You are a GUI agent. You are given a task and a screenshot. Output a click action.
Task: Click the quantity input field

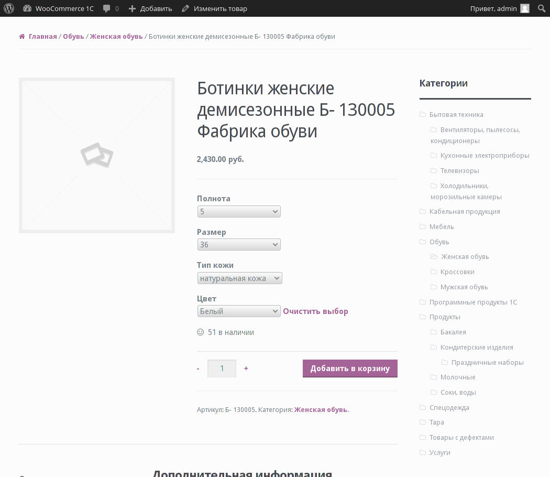(222, 368)
